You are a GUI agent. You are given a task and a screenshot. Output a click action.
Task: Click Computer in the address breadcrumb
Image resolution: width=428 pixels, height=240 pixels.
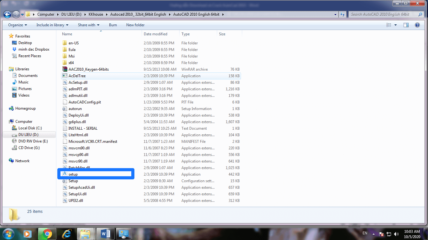pos(46,14)
